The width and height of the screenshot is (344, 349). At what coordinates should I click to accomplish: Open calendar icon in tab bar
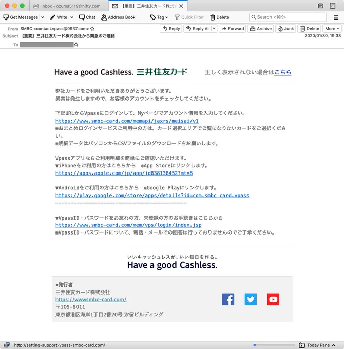pyautogui.click(x=320, y=6)
